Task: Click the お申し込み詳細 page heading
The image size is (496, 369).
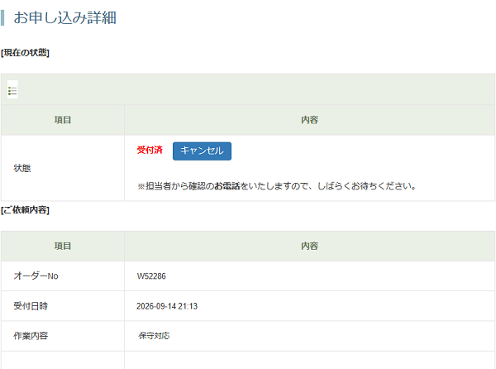Action: click(64, 17)
